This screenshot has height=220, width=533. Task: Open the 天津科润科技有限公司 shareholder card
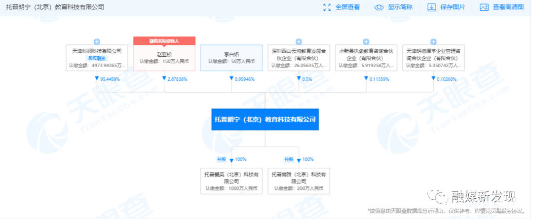[x=97, y=58]
